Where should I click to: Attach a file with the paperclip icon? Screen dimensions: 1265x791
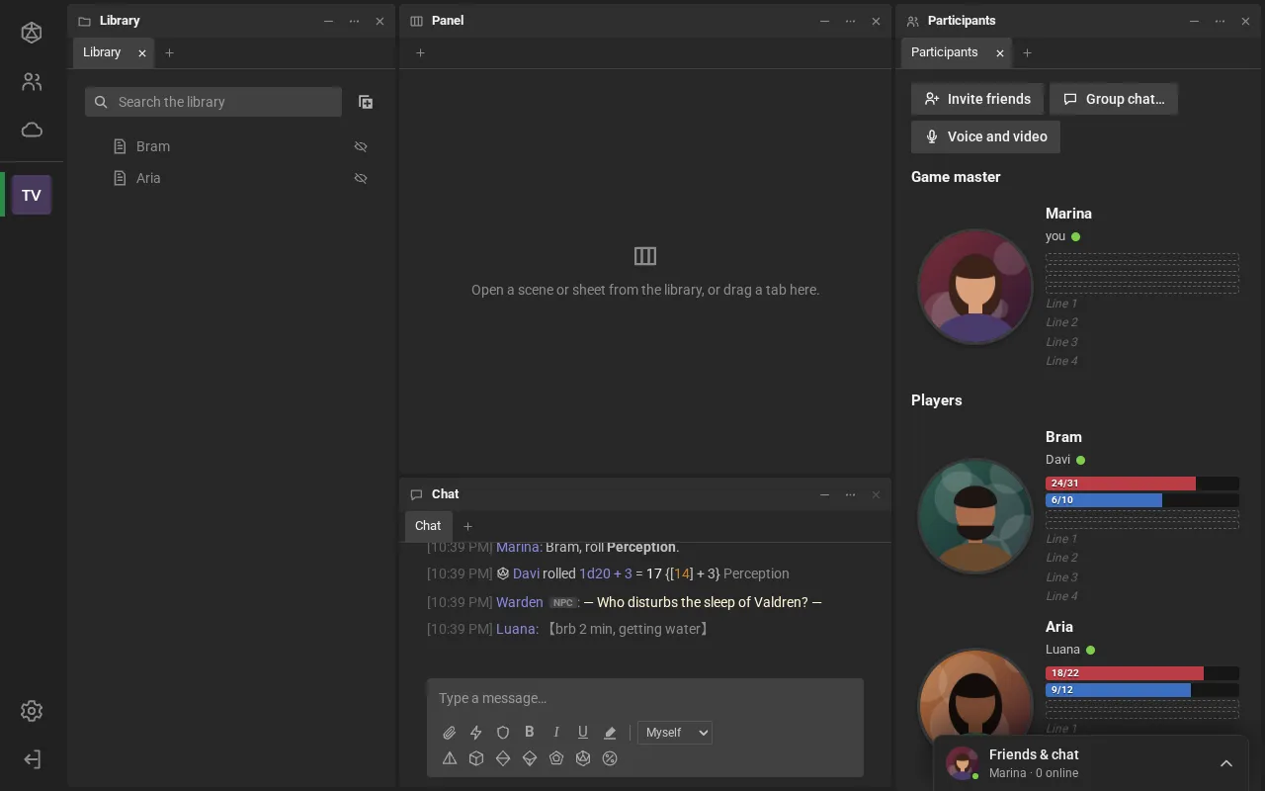(x=450, y=733)
